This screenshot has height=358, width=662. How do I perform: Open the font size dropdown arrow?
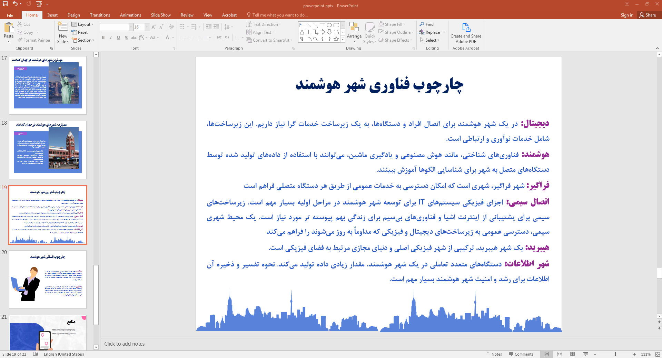coord(147,27)
